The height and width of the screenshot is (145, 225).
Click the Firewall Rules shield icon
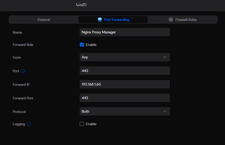coord(171,20)
